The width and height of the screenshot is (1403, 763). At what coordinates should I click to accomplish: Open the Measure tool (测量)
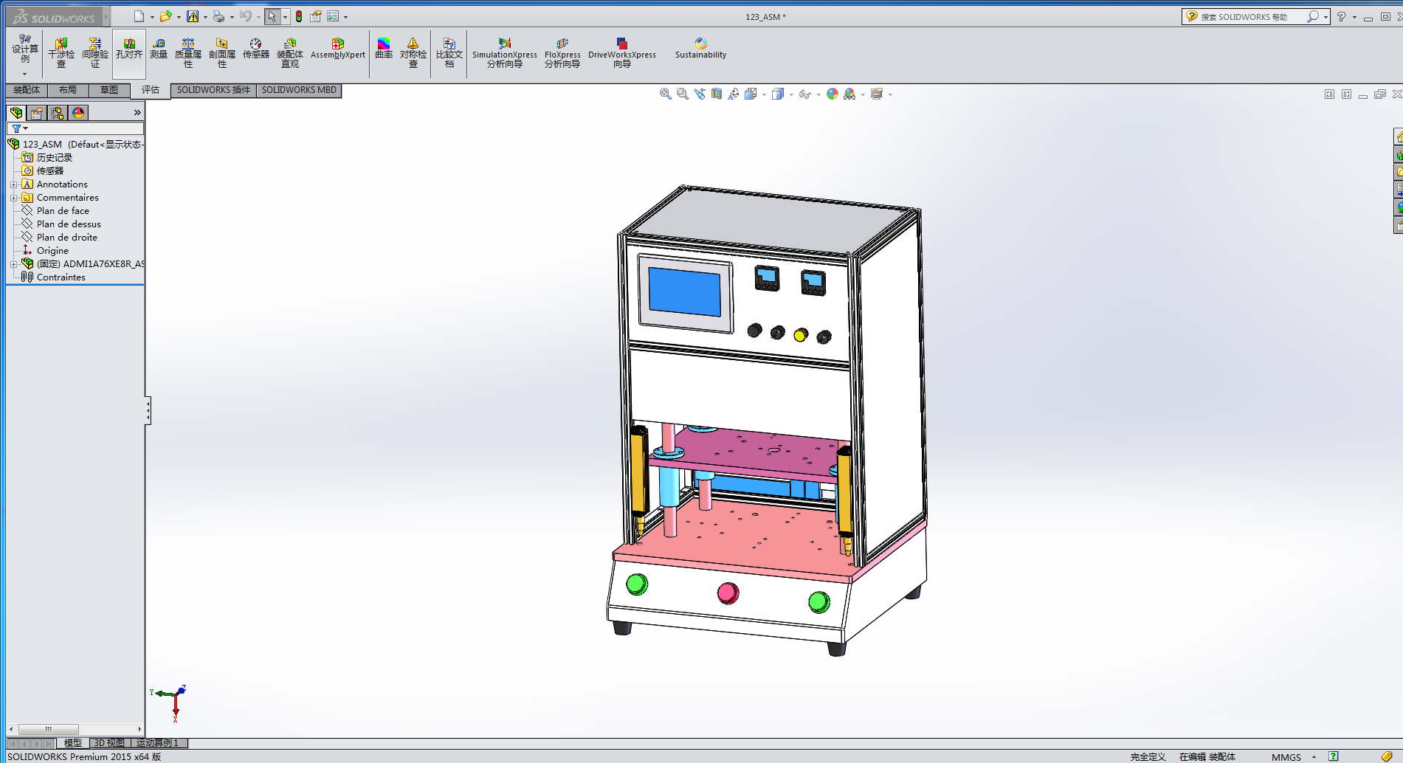click(159, 49)
